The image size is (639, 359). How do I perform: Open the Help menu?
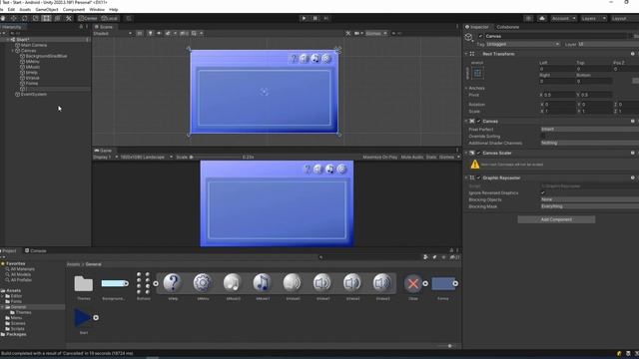point(114,9)
